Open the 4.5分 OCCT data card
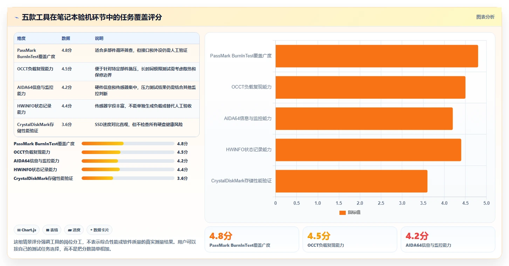The image size is (509, 266). point(350,239)
